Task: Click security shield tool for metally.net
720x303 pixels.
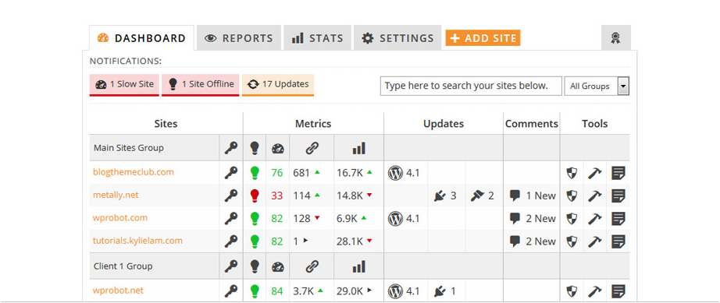Action: pyautogui.click(x=572, y=196)
